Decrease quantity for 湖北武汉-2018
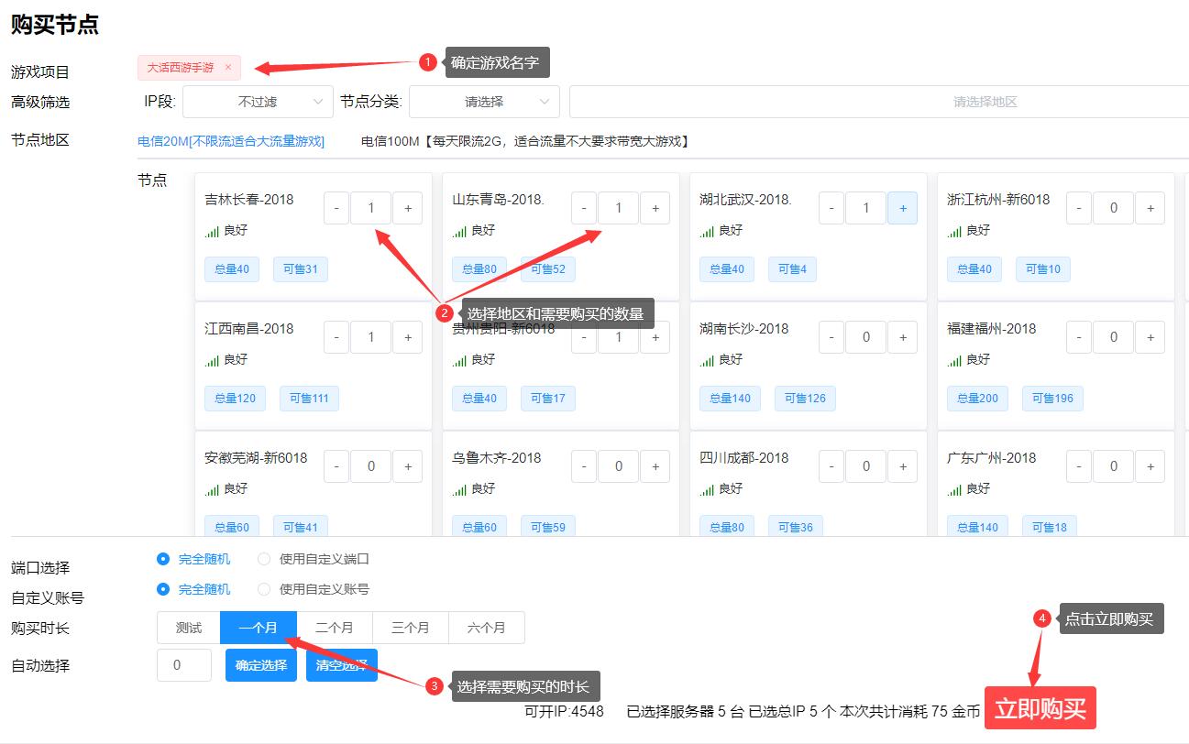1189x744 pixels. [x=831, y=208]
